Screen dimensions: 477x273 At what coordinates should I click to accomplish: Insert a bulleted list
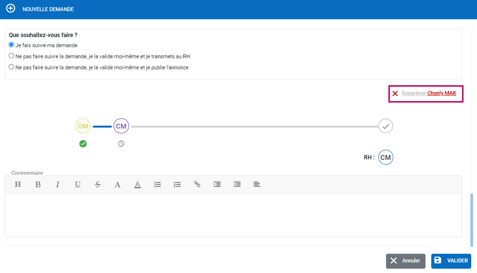point(177,184)
